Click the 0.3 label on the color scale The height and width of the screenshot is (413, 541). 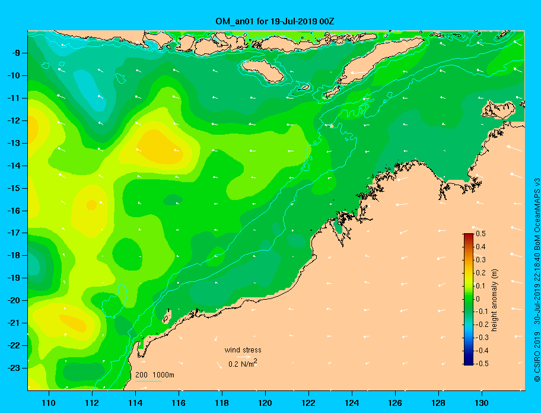pos(480,260)
